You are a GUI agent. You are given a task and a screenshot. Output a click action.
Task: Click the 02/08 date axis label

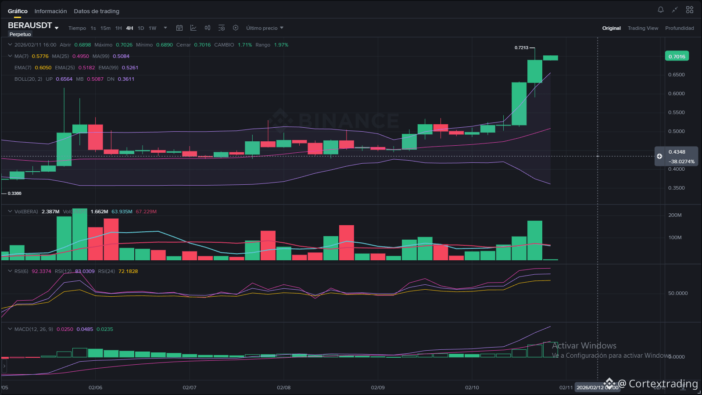click(284, 388)
